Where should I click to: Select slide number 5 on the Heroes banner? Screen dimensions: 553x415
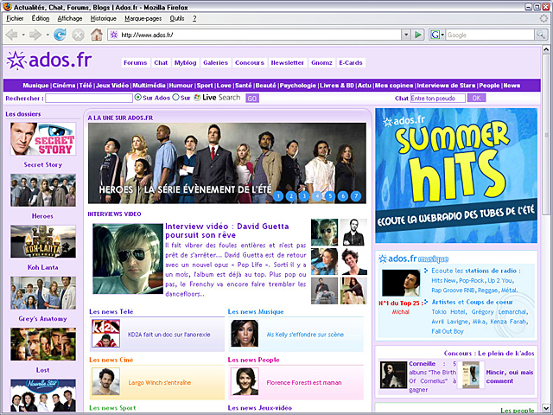tap(330, 196)
